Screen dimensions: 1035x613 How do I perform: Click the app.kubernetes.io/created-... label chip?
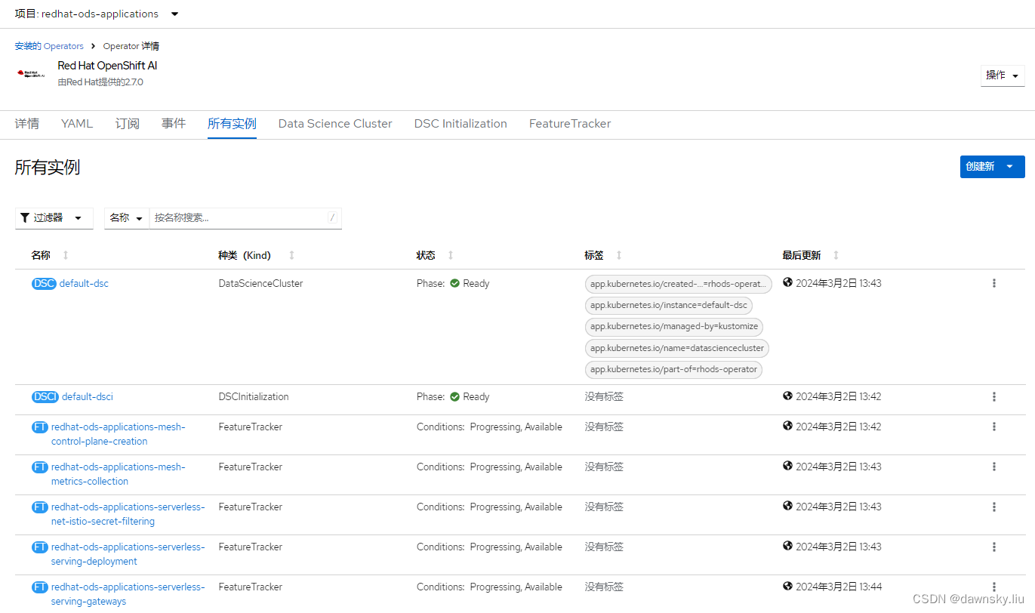pyautogui.click(x=679, y=284)
